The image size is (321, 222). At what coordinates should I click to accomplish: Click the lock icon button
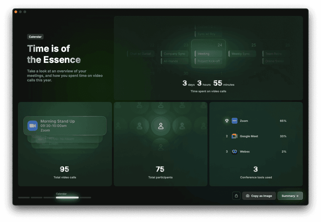236,196
